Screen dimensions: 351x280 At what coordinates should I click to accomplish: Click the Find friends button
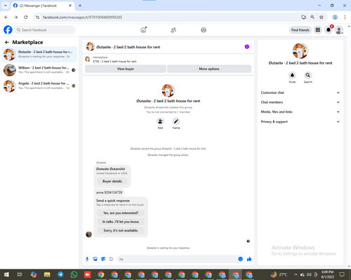[300, 30]
